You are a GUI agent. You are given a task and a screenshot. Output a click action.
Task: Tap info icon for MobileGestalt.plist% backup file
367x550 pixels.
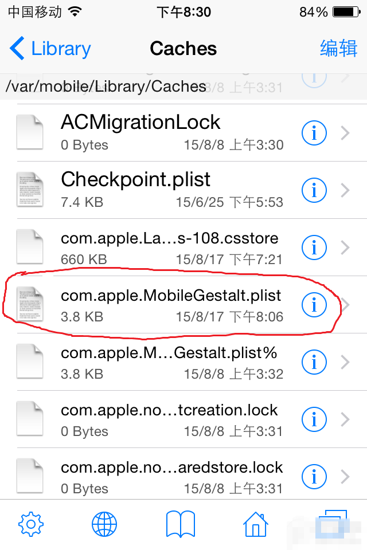pyautogui.click(x=314, y=362)
